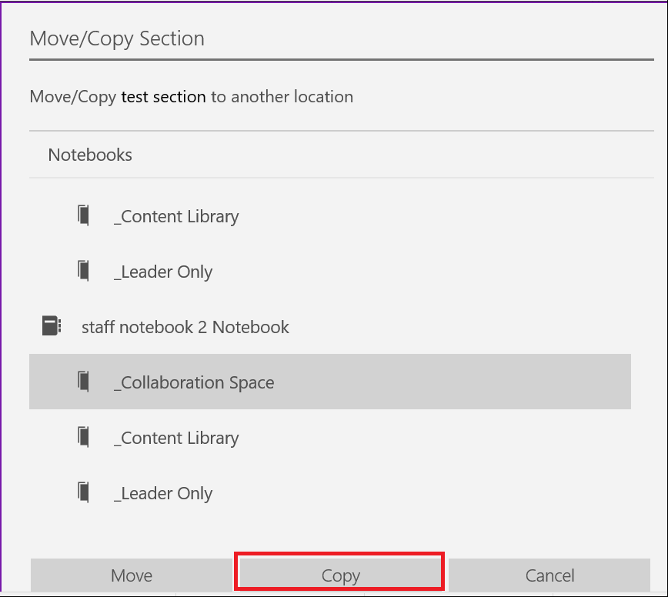Select the bottom _Leader Only section
Image resolution: width=668 pixels, height=597 pixels.
tap(329, 492)
